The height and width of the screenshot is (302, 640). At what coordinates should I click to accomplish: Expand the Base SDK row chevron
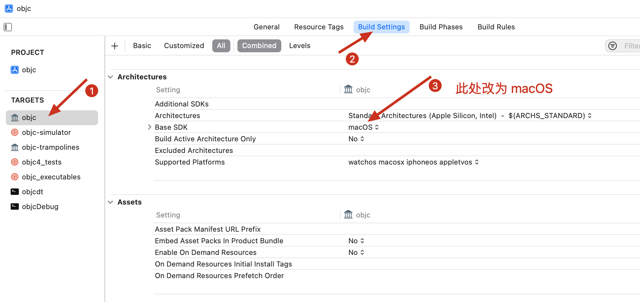tap(149, 127)
